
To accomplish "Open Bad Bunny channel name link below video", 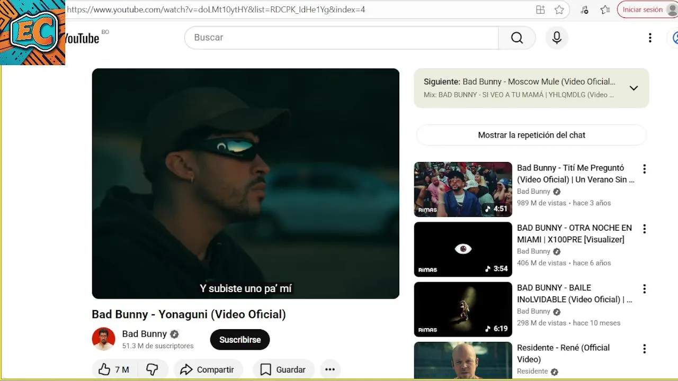I will (x=144, y=334).
